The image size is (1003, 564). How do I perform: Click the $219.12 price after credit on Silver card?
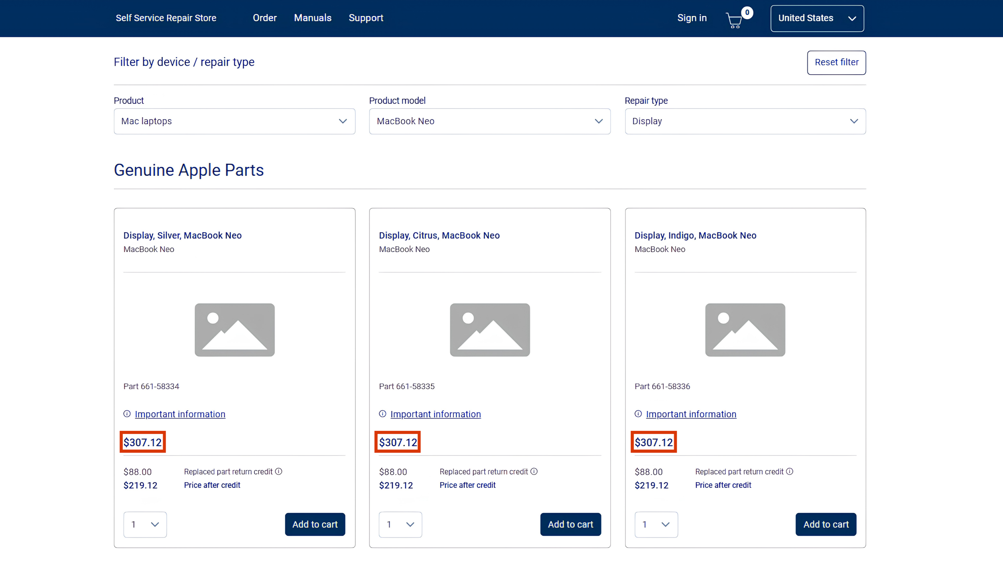click(x=140, y=485)
